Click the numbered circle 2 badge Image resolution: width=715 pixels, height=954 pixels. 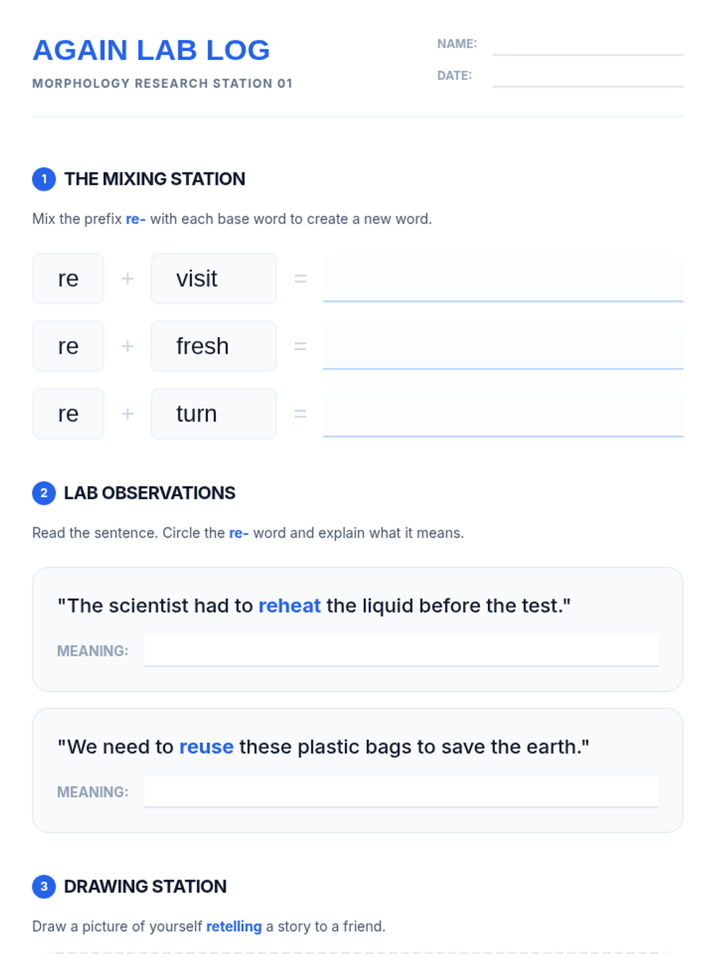point(43,493)
